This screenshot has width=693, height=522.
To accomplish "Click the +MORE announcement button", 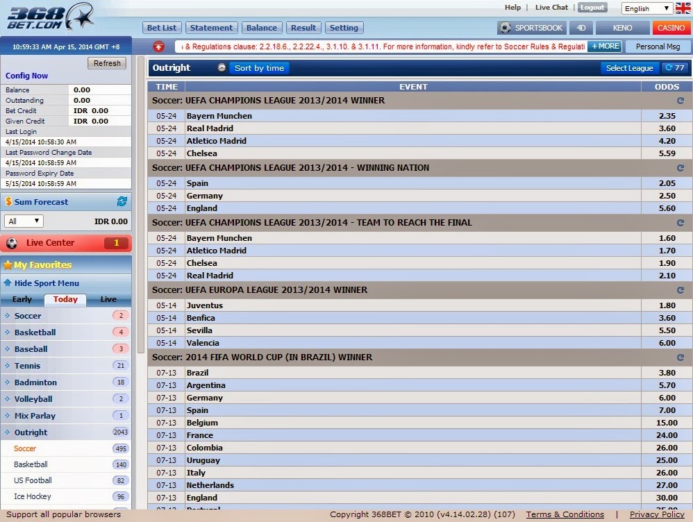I will 605,46.
